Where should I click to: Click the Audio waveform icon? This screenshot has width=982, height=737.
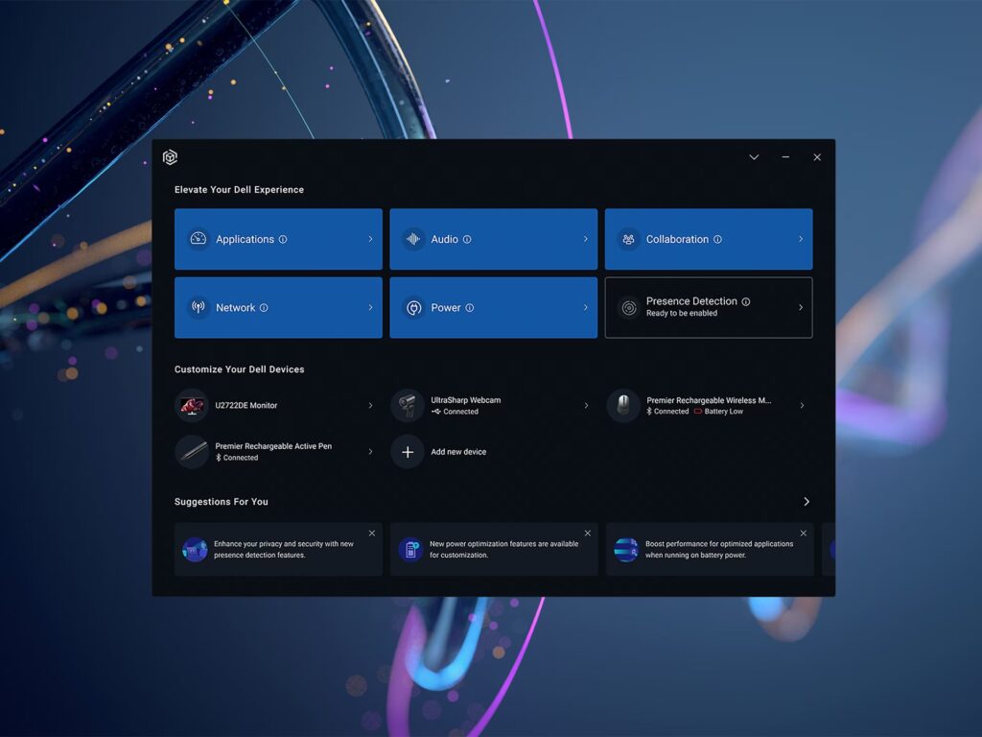pos(413,239)
